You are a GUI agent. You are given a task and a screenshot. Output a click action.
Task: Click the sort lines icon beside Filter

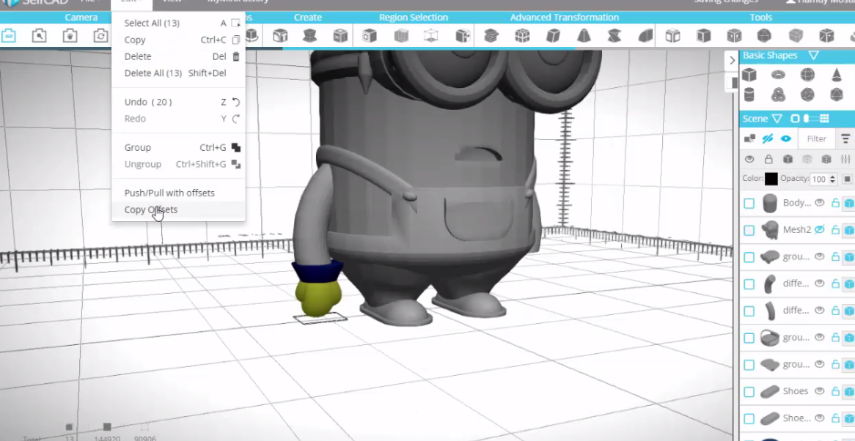coord(845,139)
